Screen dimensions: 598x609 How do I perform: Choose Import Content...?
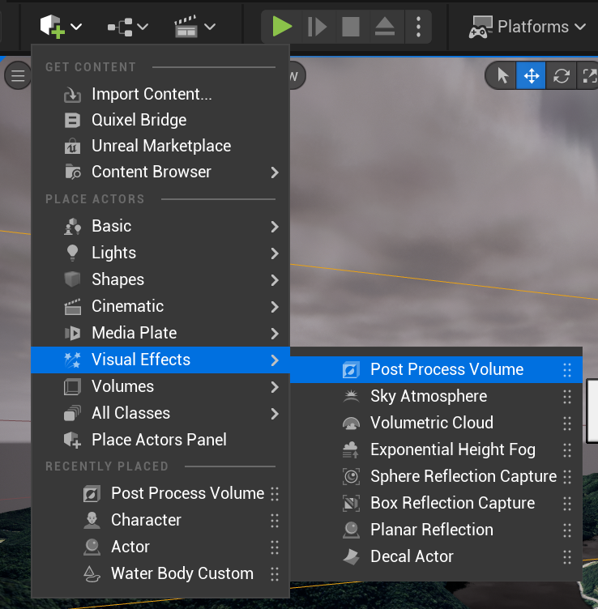[x=160, y=94]
